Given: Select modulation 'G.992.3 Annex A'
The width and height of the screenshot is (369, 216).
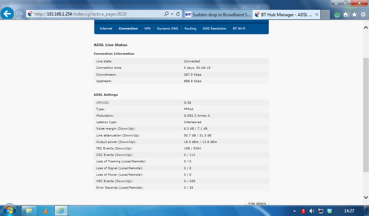Looking at the screenshot, I should (x=197, y=116).
